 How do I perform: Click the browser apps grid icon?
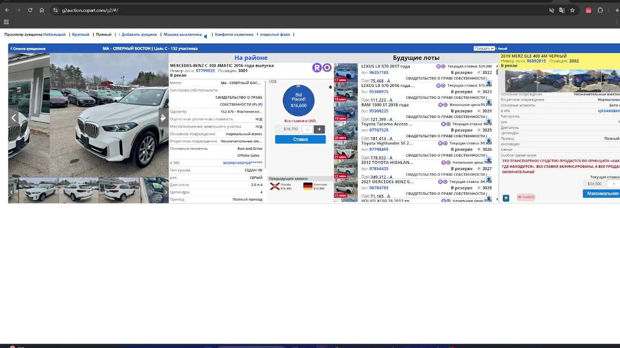(x=6, y=22)
